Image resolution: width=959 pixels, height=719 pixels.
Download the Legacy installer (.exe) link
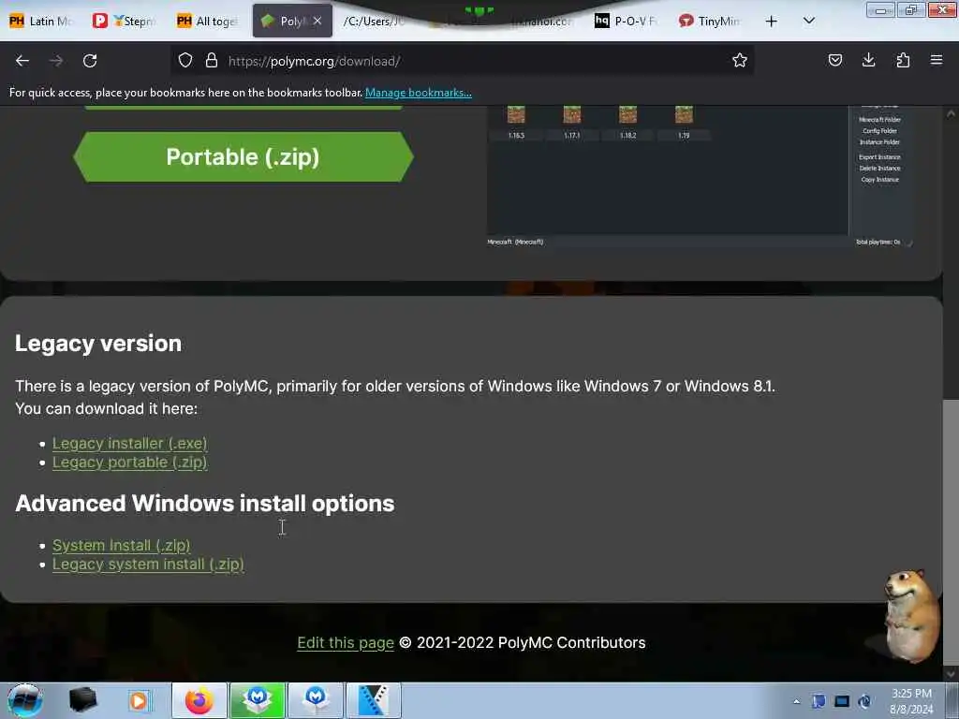tap(129, 443)
